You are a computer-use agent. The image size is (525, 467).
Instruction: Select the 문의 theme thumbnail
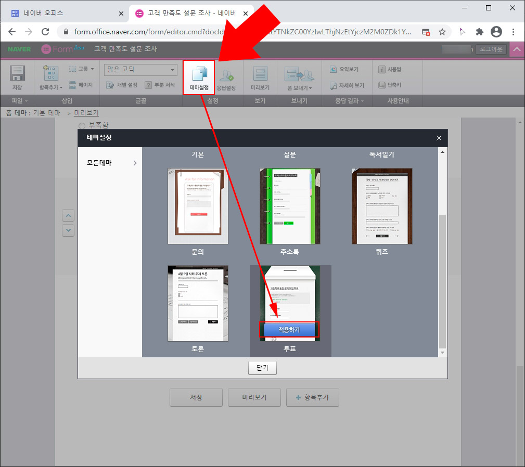pos(198,206)
